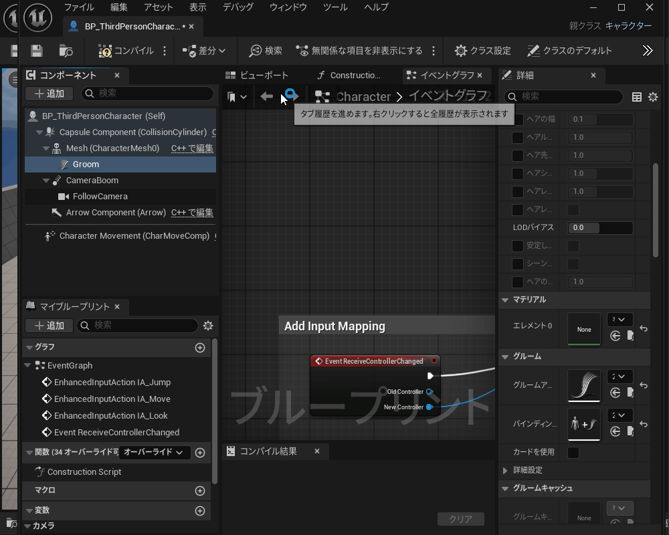The image size is (669, 535).
Task: Expand the Advanced (詳細設定) section
Action: (505, 470)
